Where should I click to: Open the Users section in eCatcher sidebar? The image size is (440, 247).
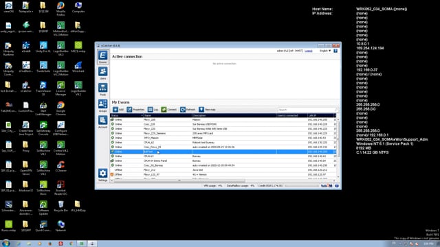(x=102, y=73)
